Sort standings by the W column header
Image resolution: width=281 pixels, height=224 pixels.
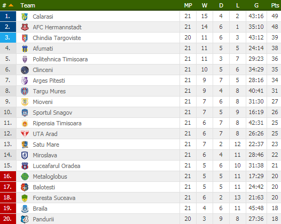coord(205,5)
